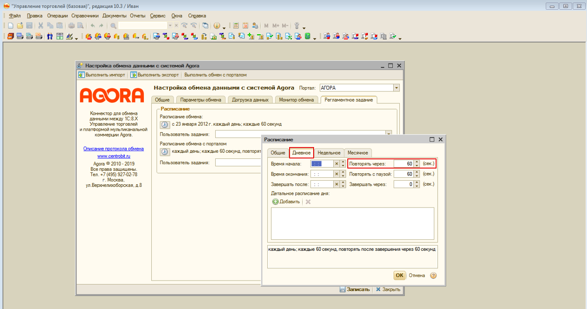Open 'Описание протокола обмена' link
Screen dimensions: 587x309
[x=113, y=149]
